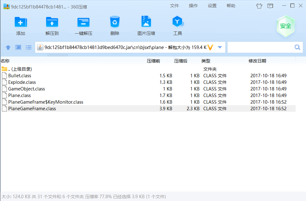Click the 1.5 KB size of Bullet.class
306x201 pixels.
click(x=166, y=76)
